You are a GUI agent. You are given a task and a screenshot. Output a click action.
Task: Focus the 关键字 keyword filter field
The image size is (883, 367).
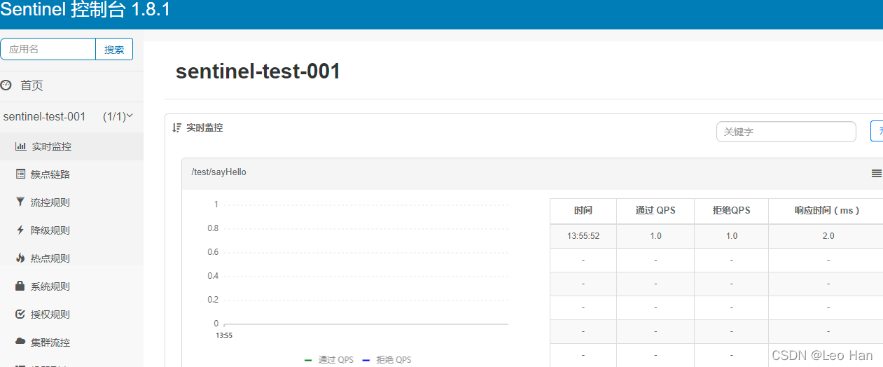(786, 132)
